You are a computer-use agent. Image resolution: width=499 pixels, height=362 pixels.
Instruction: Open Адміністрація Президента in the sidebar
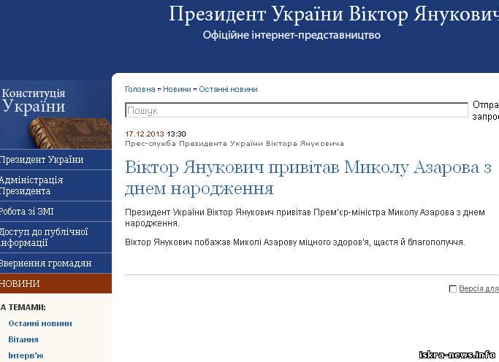click(x=32, y=185)
